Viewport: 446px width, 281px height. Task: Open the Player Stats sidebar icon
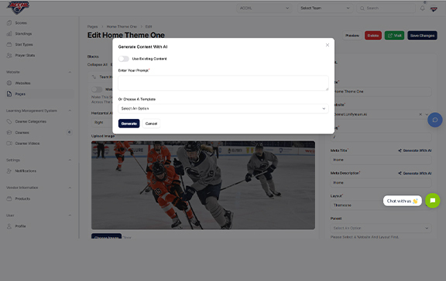tap(9, 56)
